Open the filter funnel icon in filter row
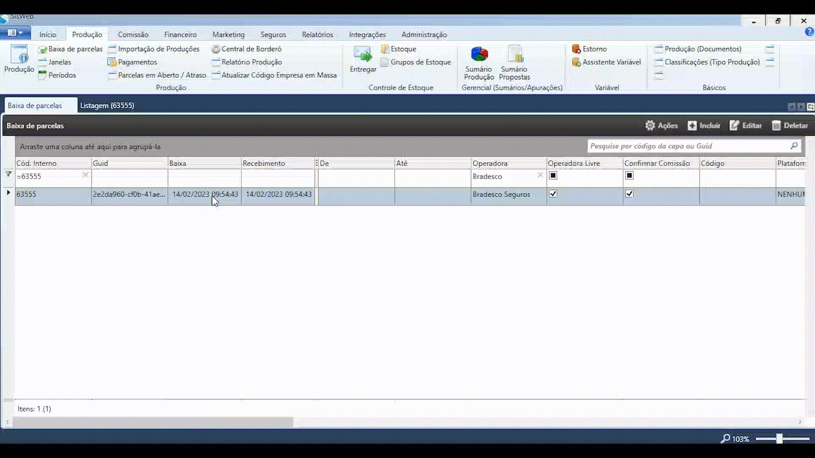The width and height of the screenshot is (815, 458). 8,174
